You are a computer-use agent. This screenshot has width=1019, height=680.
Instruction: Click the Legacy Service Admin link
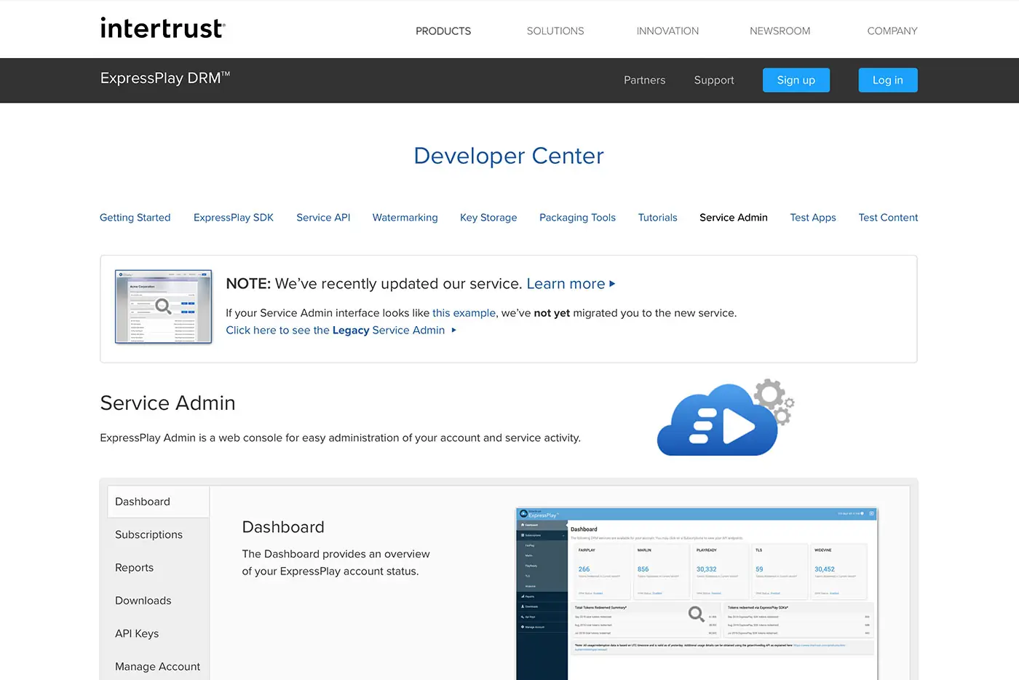(335, 331)
